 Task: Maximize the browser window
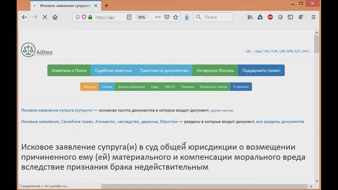(301, 3)
